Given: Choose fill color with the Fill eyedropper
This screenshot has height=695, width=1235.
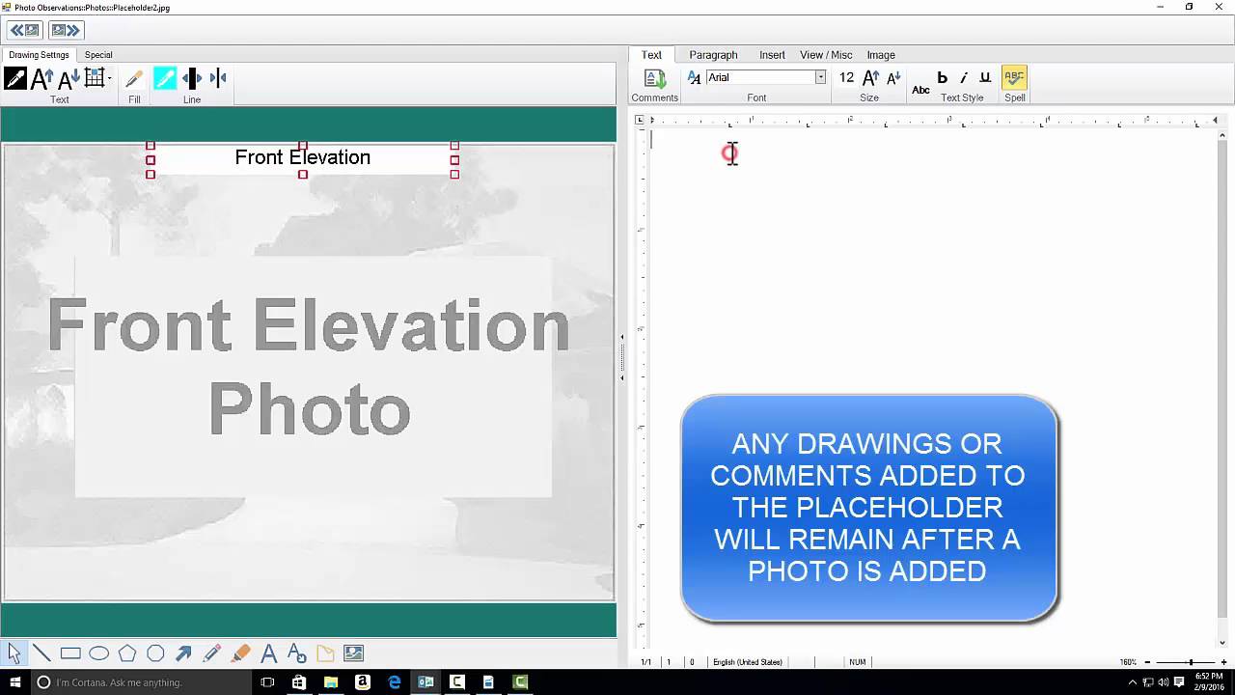Looking at the screenshot, I should pyautogui.click(x=134, y=79).
